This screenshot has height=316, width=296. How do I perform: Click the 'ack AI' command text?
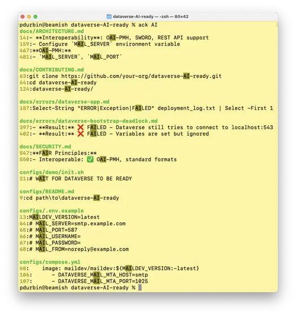point(147,25)
